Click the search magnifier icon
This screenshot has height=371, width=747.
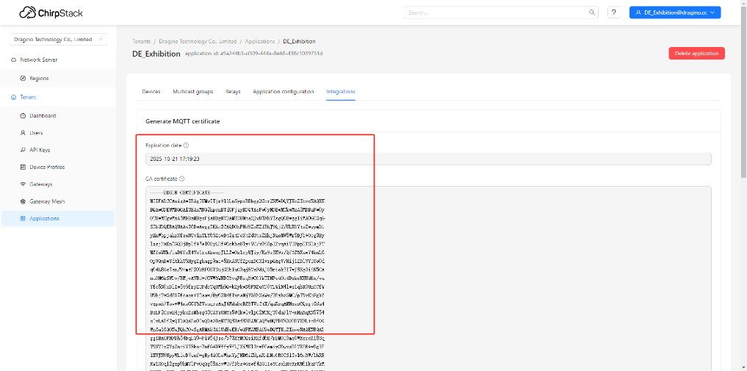[592, 12]
